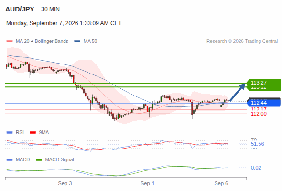Click the RSI value 51.56
282x191 pixels.
click(258, 144)
